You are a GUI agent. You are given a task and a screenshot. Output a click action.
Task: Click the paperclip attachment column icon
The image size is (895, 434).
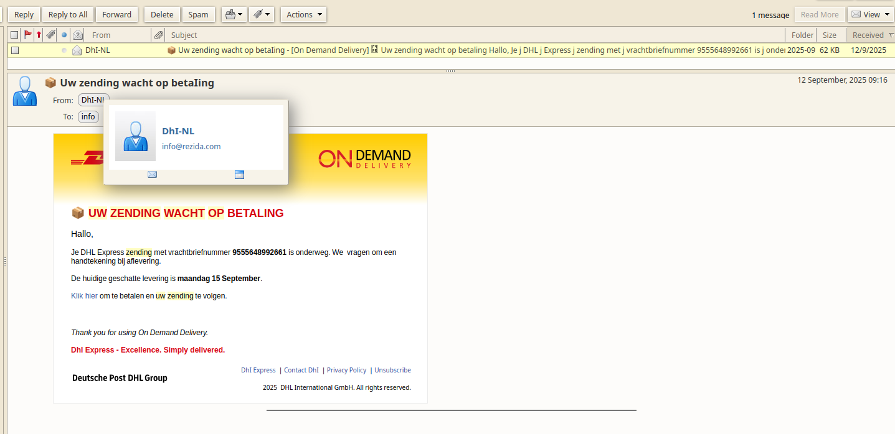(x=159, y=35)
